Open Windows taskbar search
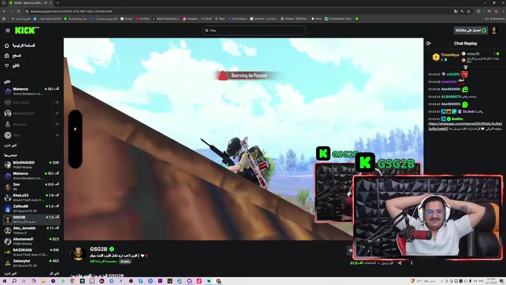The image size is (506, 285). point(14,281)
